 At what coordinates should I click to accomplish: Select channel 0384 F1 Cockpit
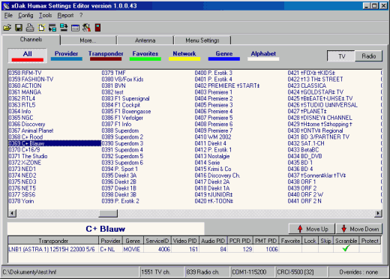click(x=121, y=105)
